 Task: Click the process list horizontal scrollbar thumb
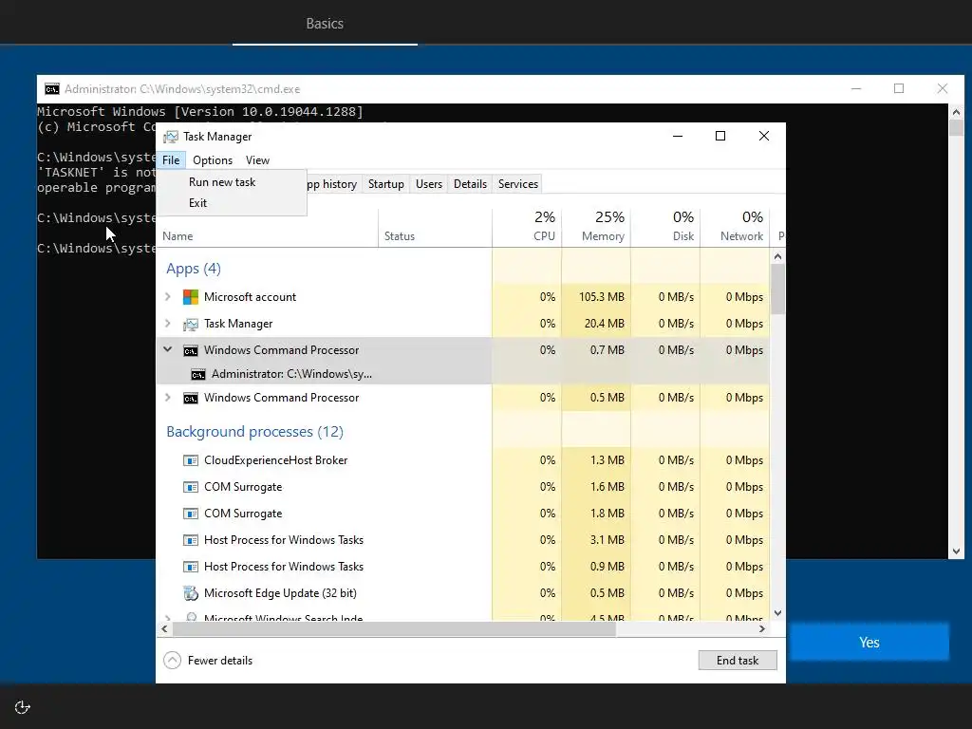tap(394, 629)
